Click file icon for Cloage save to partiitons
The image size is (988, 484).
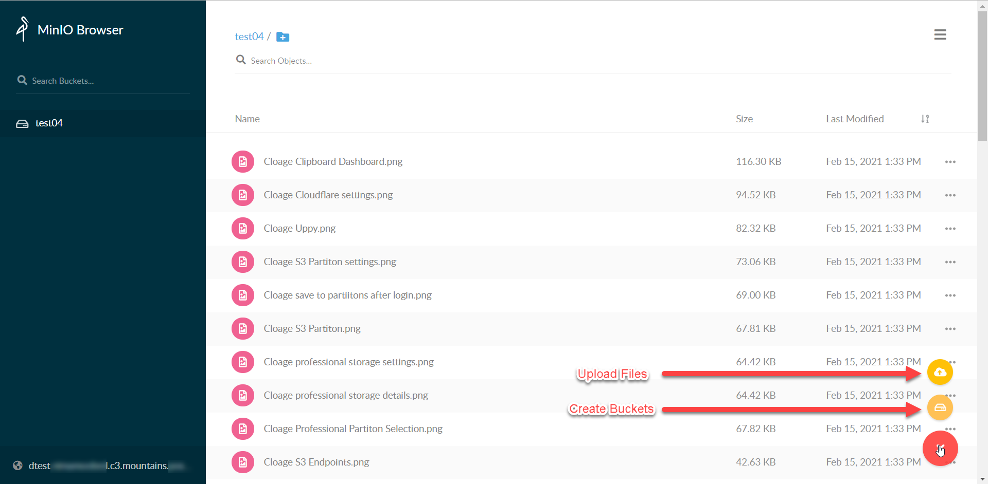243,295
